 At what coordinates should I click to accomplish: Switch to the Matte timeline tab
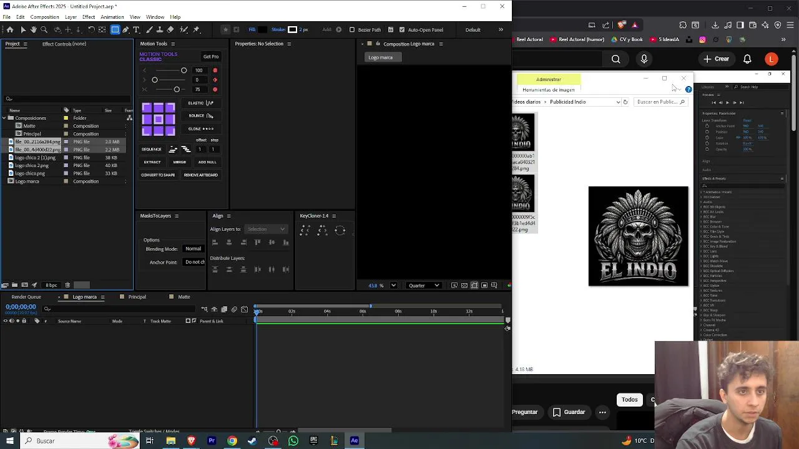[x=184, y=297]
